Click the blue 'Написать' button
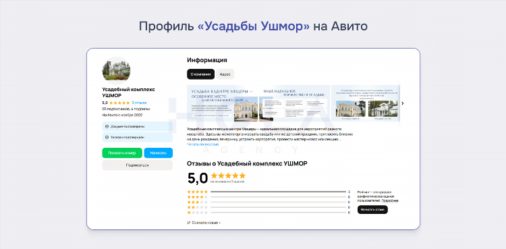Screen dimensions: 506x249 tap(158, 153)
